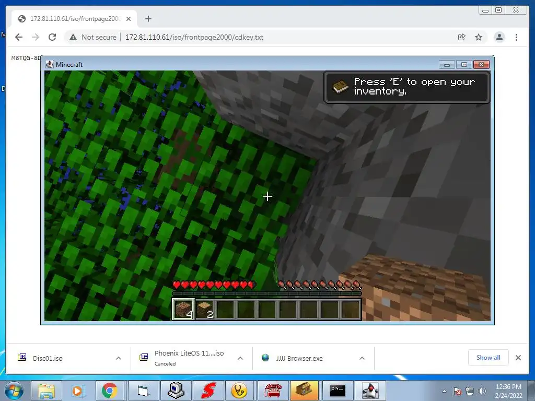Open the Chrome profile avatar menu
The image size is (535, 401).
[499, 37]
